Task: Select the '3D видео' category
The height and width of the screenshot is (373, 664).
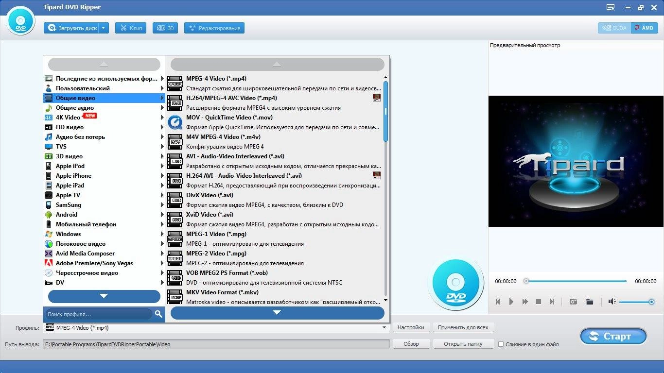Action: 105,156
